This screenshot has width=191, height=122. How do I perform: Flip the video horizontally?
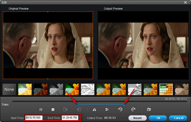click(94, 110)
